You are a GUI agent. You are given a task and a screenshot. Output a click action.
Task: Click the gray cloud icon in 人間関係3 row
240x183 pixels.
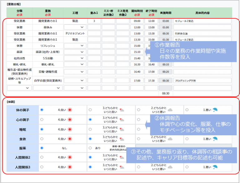pyautogui.click(x=170, y=167)
